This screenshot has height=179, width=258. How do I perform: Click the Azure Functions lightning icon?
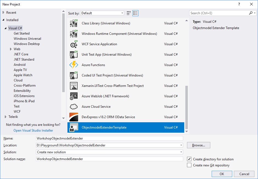[x=74, y=65]
